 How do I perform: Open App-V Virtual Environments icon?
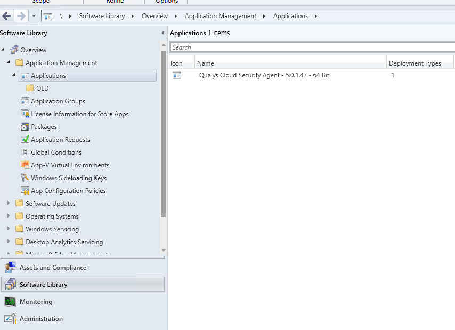(x=25, y=165)
